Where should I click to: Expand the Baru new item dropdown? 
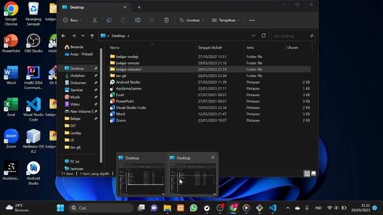tap(72, 20)
